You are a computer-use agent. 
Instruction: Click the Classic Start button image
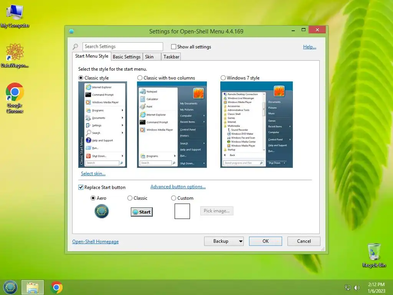click(142, 212)
